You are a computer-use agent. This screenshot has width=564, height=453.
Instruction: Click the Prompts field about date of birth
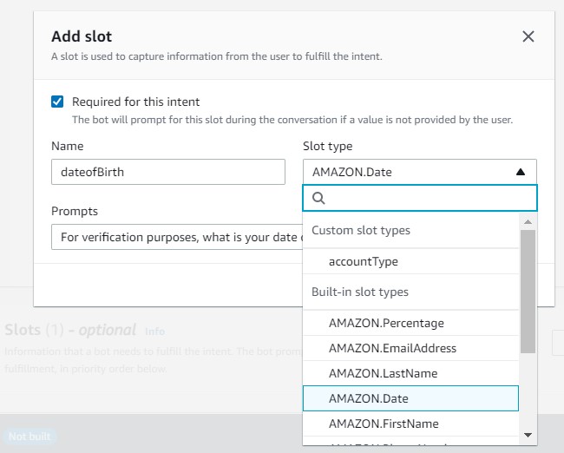(177, 237)
